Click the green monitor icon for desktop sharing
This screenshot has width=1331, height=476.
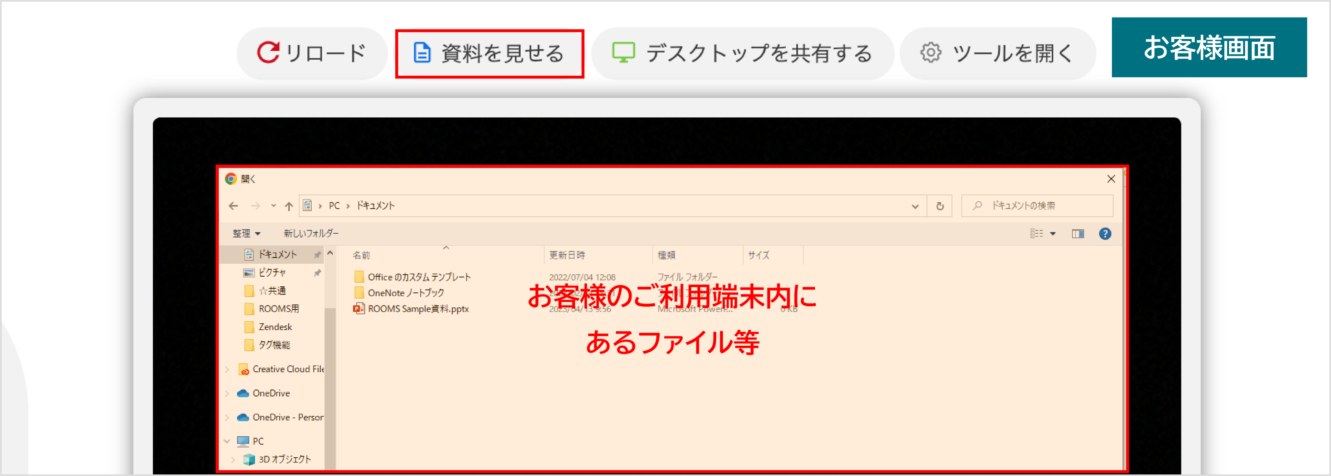[624, 52]
